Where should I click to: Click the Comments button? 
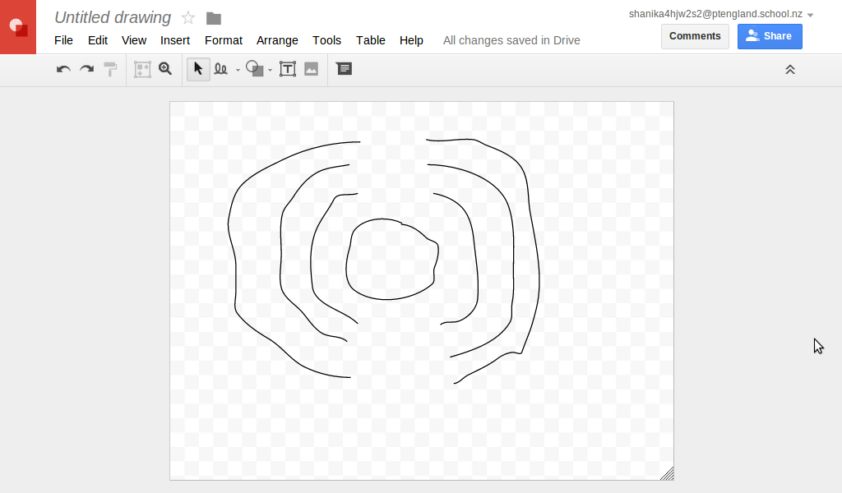coord(695,36)
